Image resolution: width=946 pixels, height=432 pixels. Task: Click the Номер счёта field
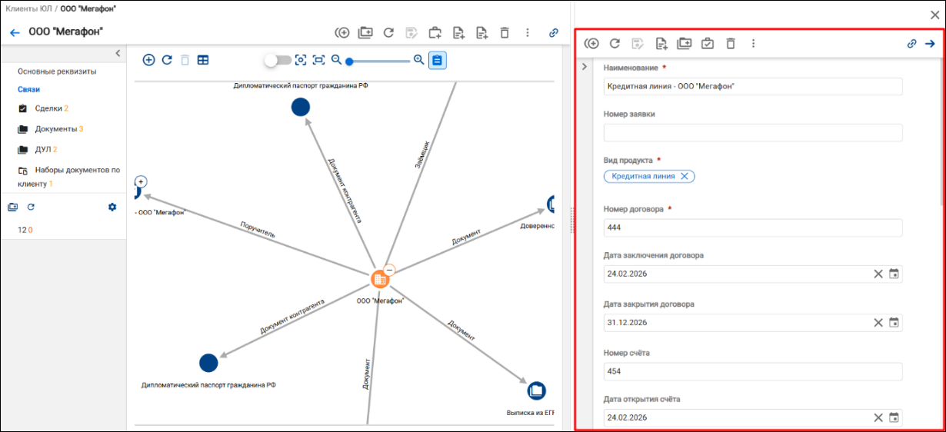(753, 372)
